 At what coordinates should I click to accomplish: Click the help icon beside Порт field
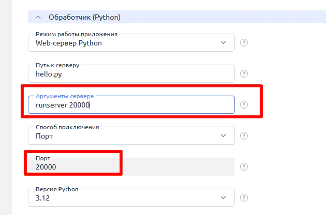click(x=244, y=166)
